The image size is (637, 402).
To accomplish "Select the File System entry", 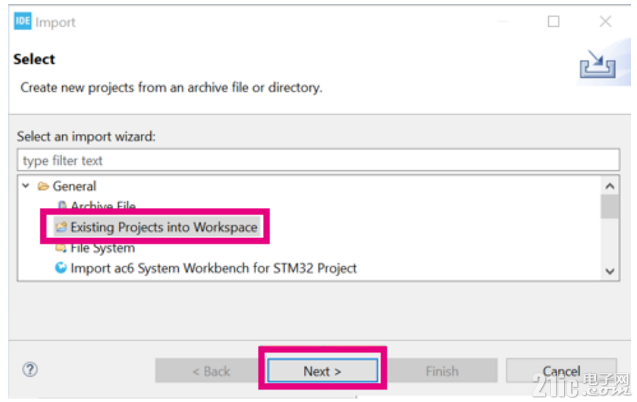I will 102,247.
